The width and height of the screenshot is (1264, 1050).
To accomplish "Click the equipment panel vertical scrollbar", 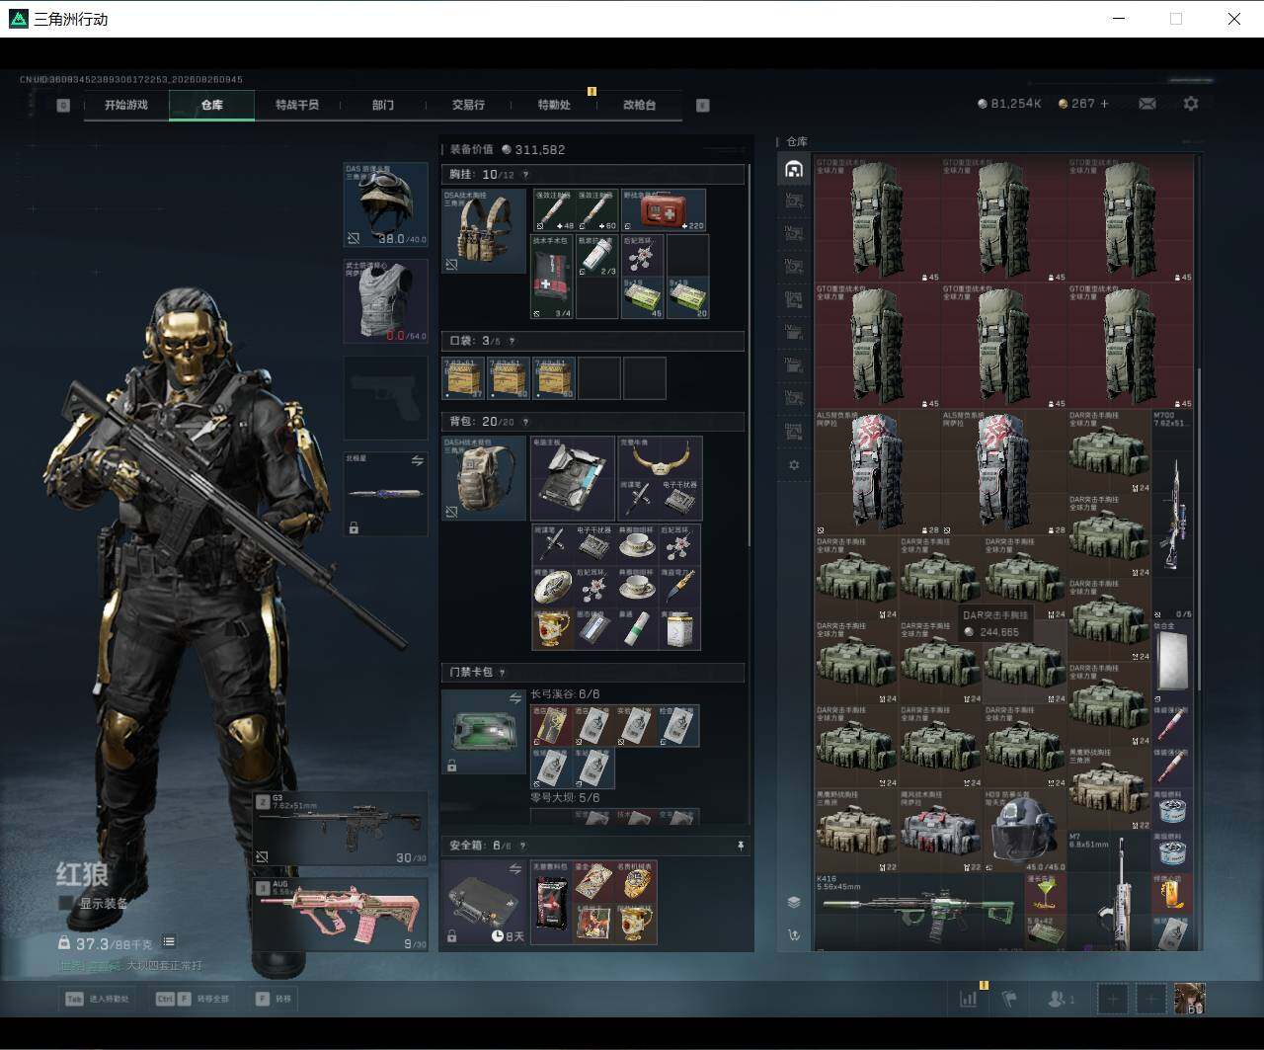I will (x=750, y=356).
